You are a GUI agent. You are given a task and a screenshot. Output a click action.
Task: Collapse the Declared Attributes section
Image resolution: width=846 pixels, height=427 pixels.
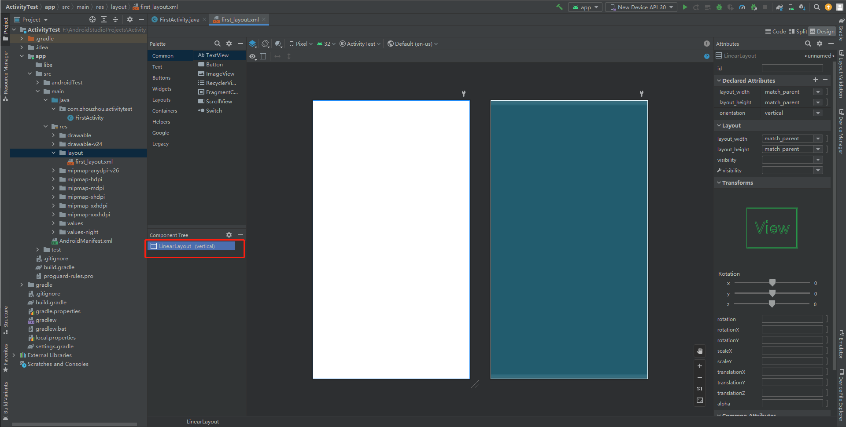coord(719,80)
